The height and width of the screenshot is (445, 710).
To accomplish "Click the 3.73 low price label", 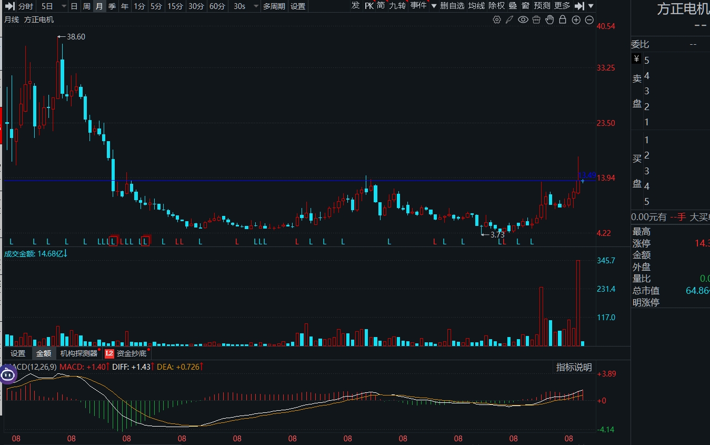I will 497,235.
